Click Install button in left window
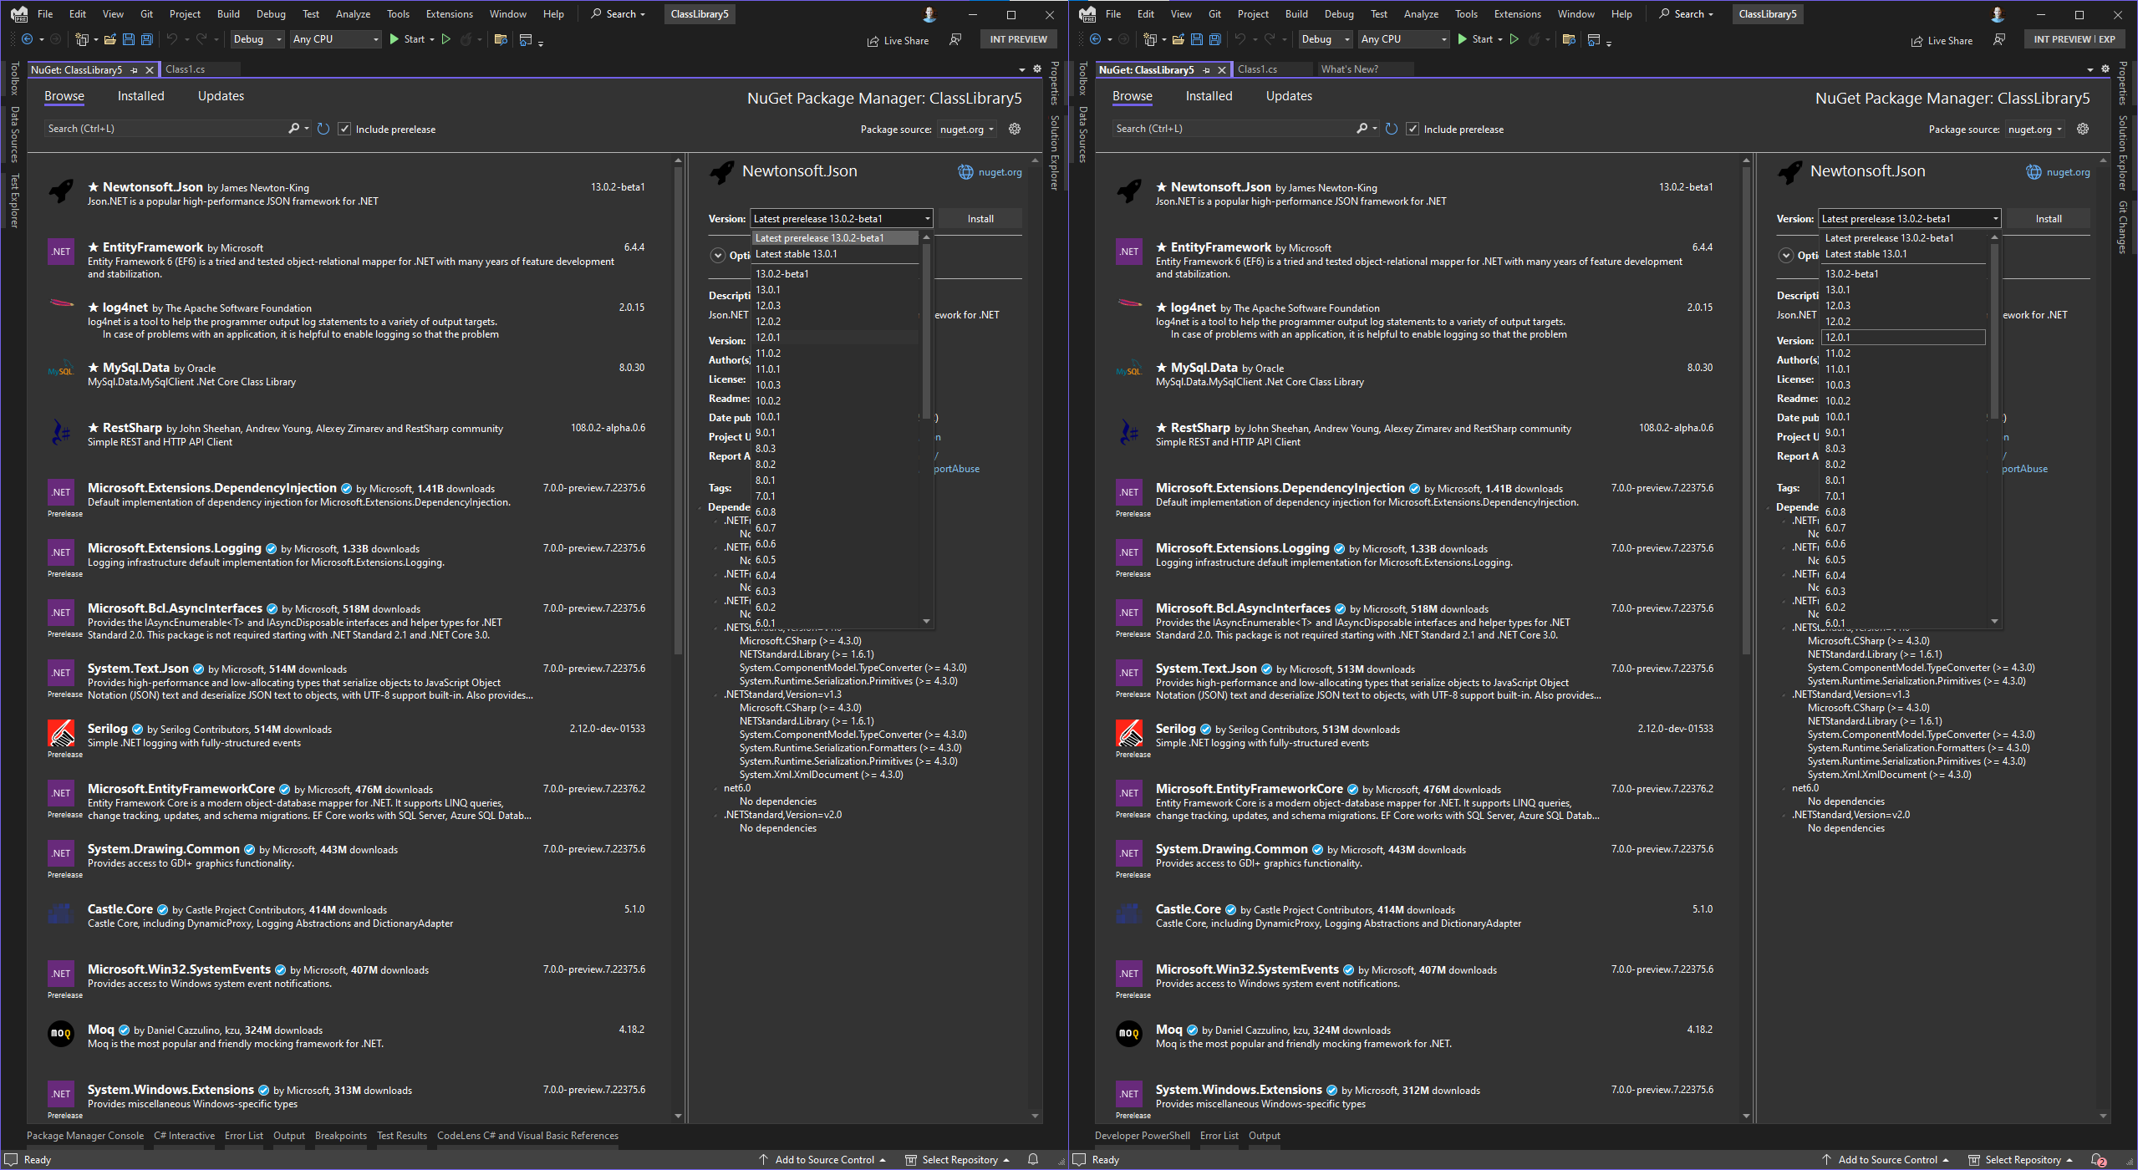Screen dimensions: 2138x1170 980,219
